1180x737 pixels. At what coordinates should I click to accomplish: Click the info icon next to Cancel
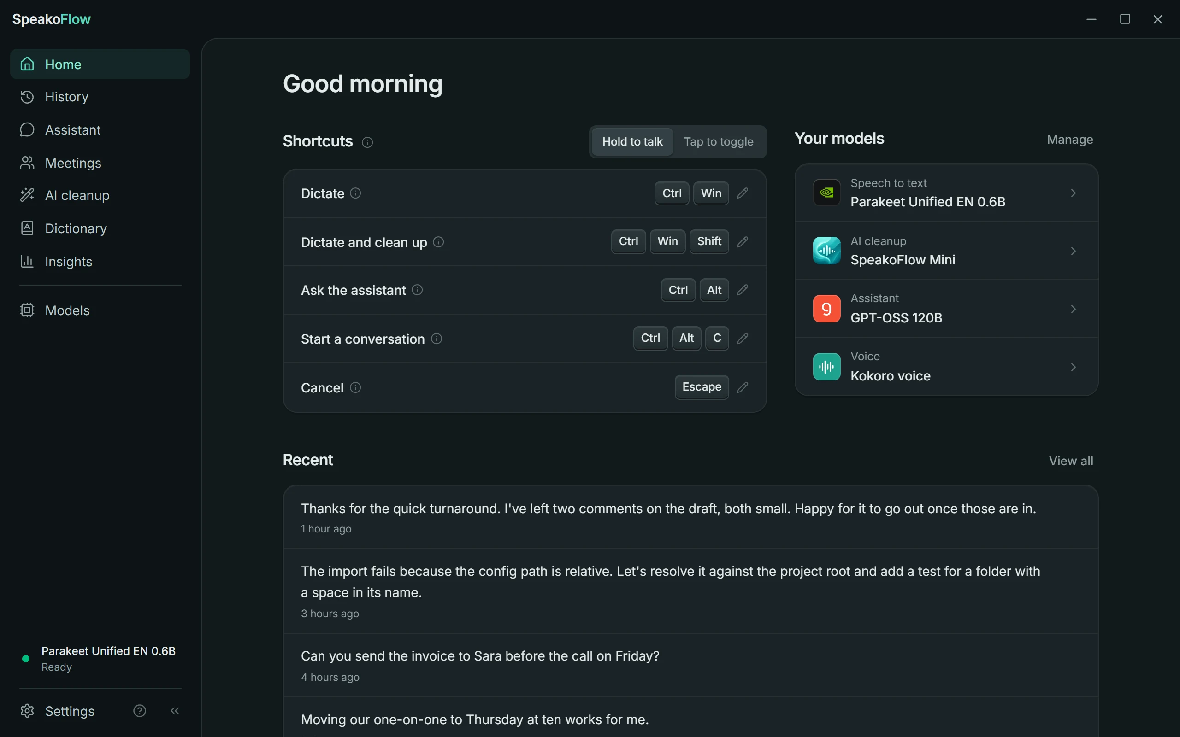pyautogui.click(x=355, y=387)
